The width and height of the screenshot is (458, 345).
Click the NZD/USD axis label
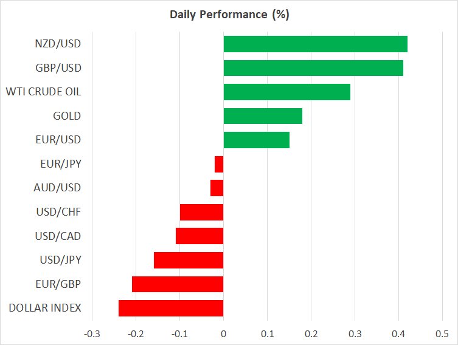click(x=58, y=44)
